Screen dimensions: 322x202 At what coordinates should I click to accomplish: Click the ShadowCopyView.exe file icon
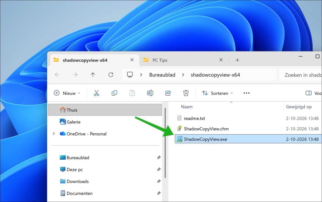[x=180, y=139]
